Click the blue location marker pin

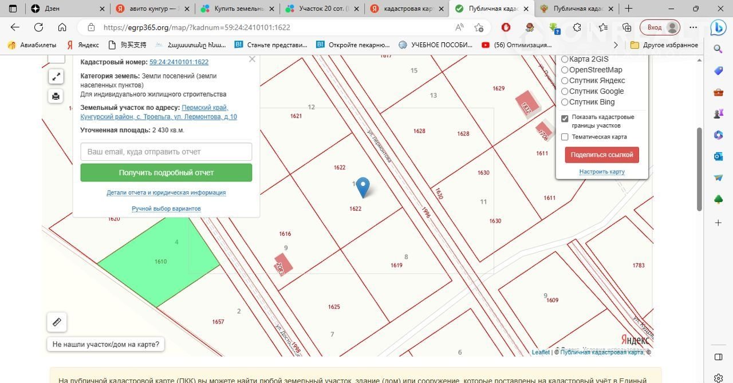pos(362,187)
